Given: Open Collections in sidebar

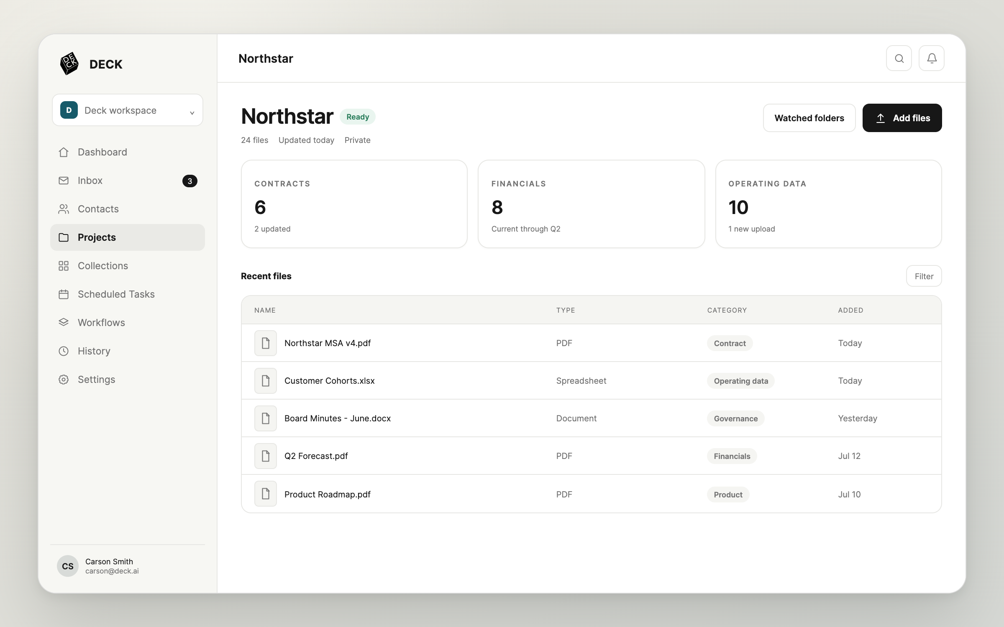Looking at the screenshot, I should [x=128, y=266].
